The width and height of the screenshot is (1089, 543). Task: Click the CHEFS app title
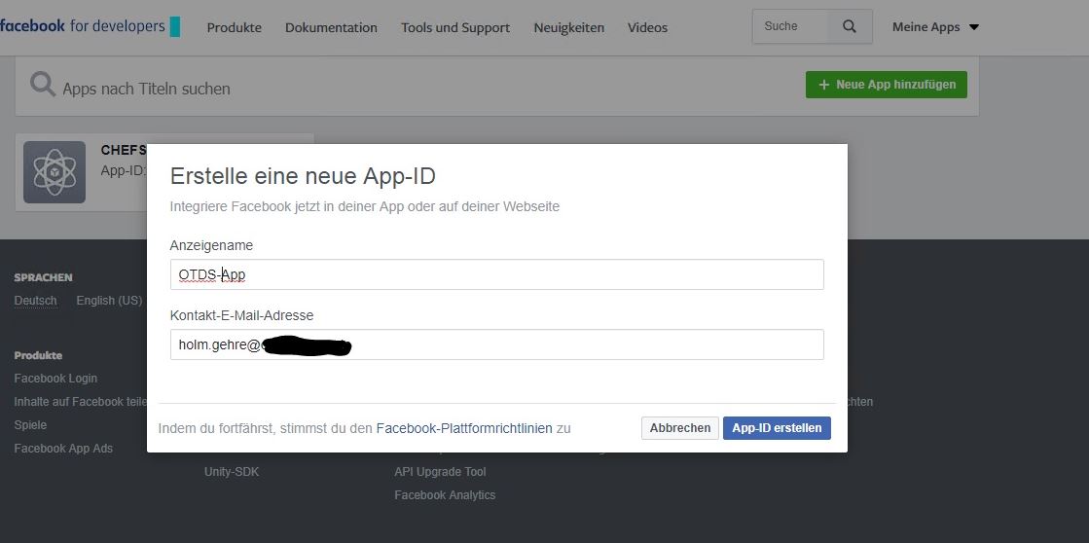coord(124,150)
